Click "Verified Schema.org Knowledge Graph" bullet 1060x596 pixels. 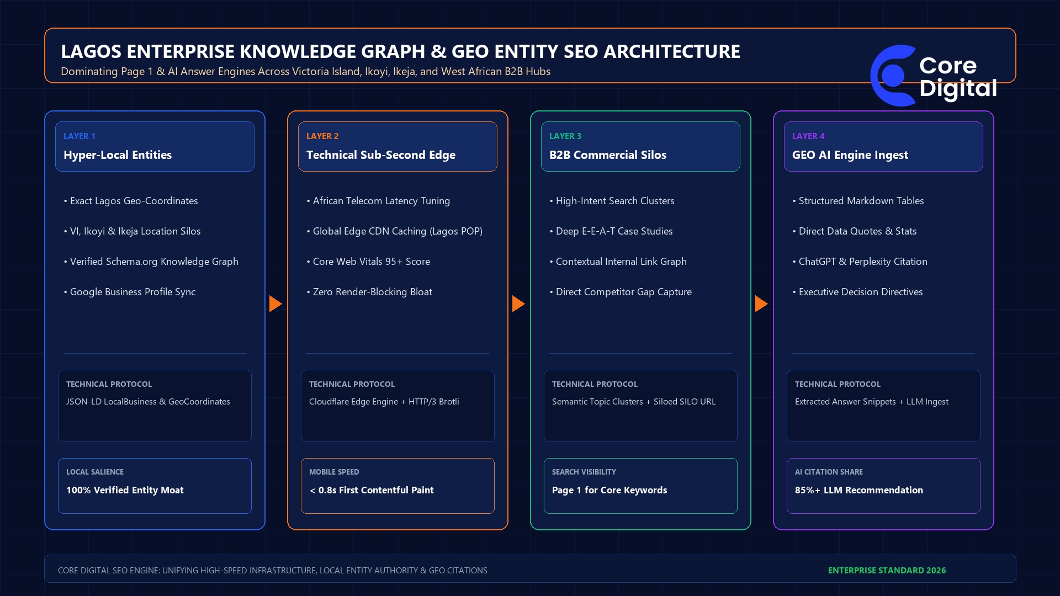(x=151, y=262)
